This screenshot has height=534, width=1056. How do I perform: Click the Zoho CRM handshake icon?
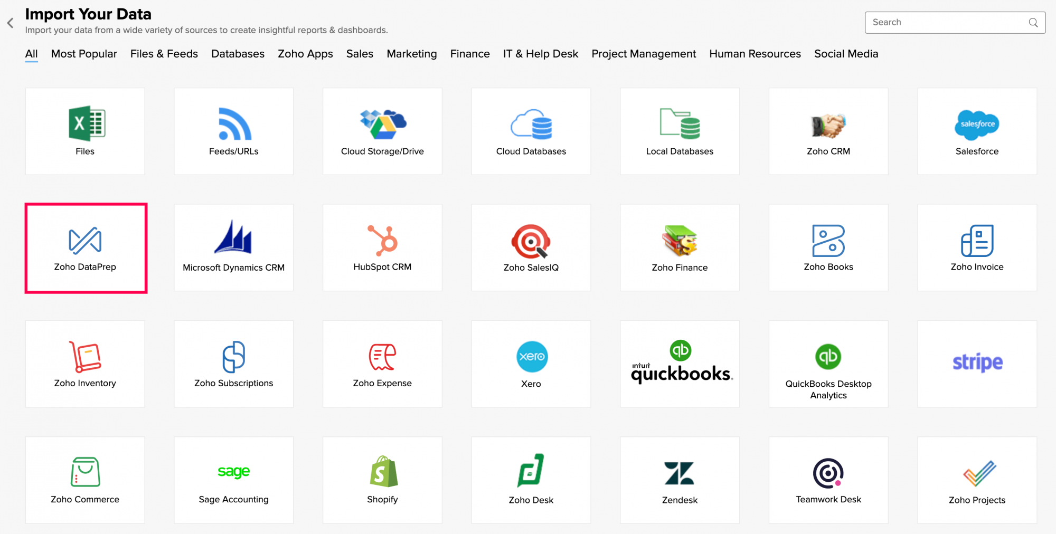click(x=828, y=126)
